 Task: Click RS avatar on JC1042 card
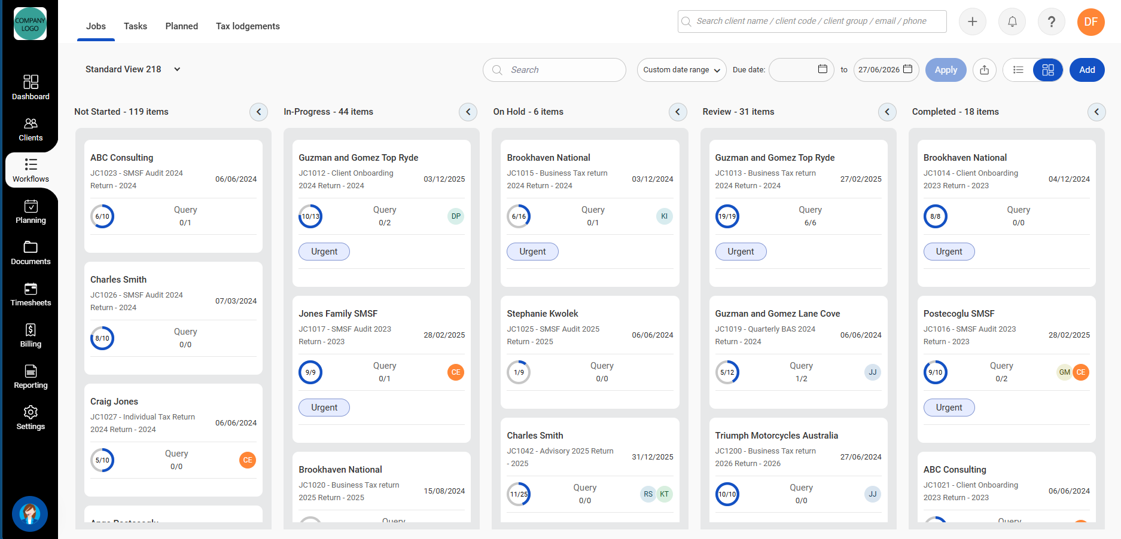point(648,494)
